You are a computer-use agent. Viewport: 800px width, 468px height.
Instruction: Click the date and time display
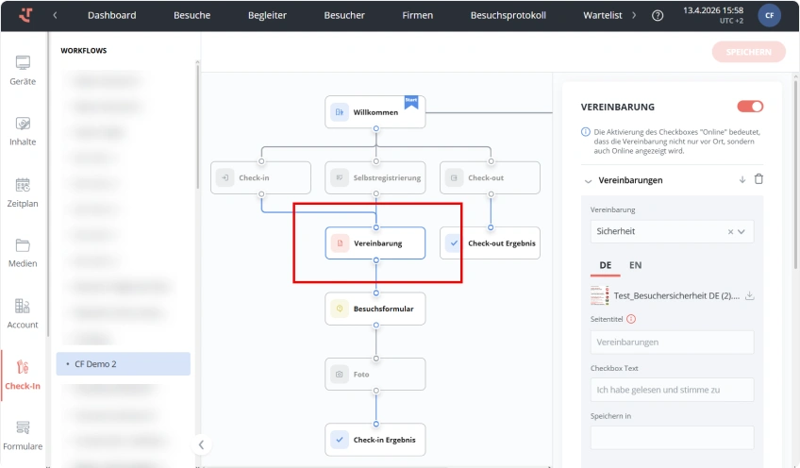click(713, 15)
